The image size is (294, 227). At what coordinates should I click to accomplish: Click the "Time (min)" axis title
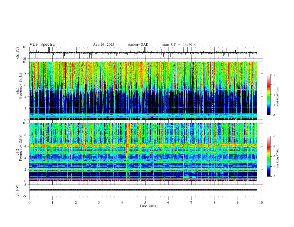(148, 206)
